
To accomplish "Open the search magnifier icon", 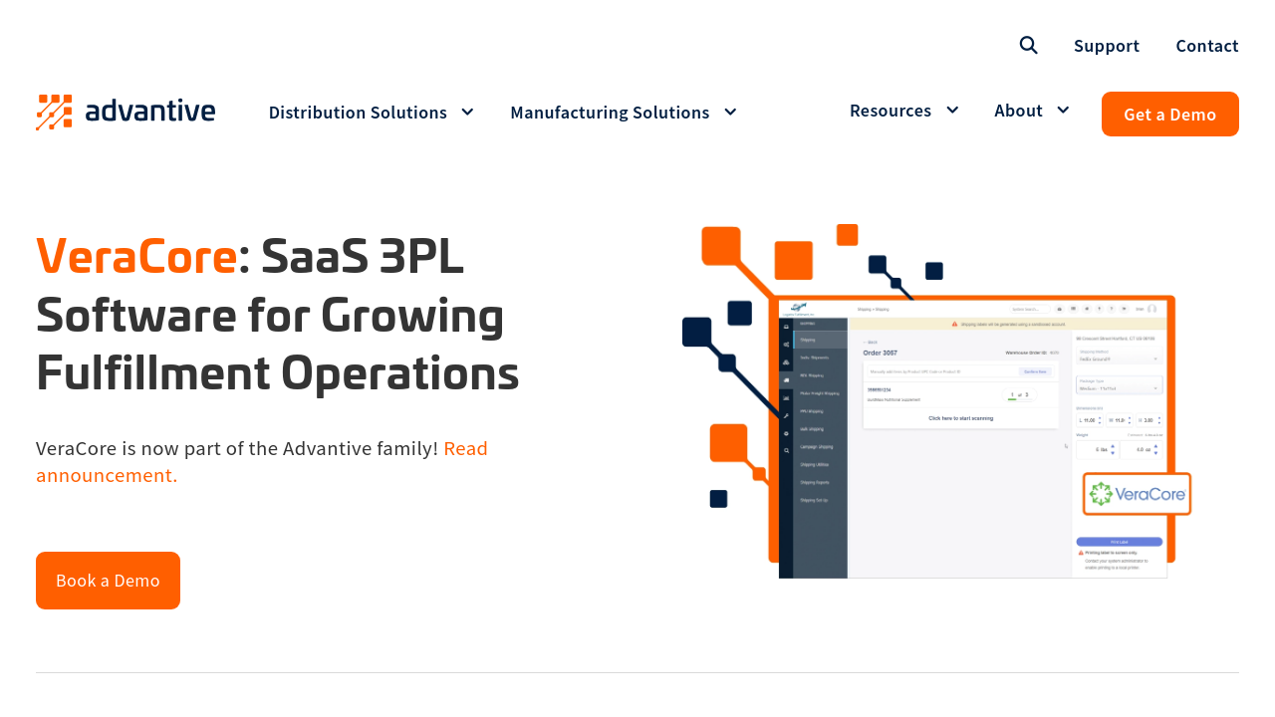I will pyautogui.click(x=1029, y=45).
